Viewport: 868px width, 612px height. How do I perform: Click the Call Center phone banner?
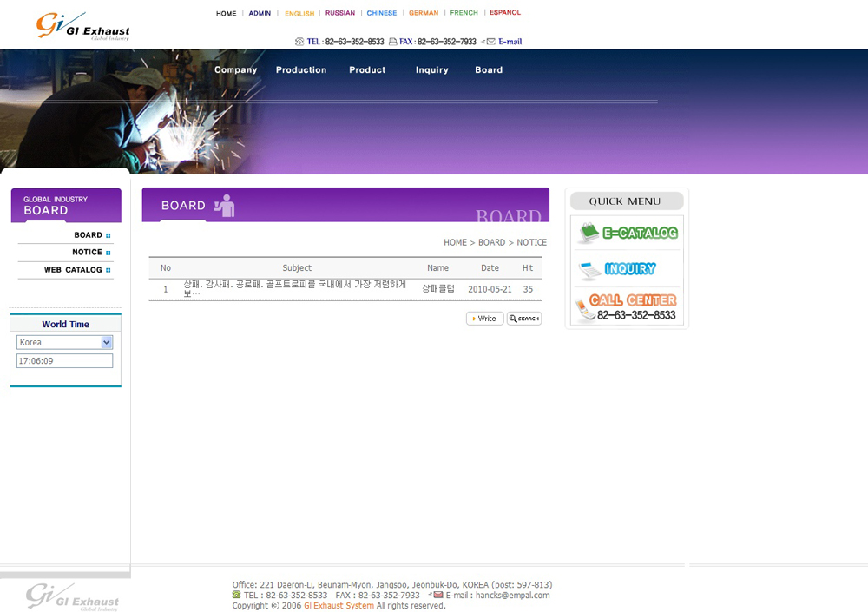(627, 306)
